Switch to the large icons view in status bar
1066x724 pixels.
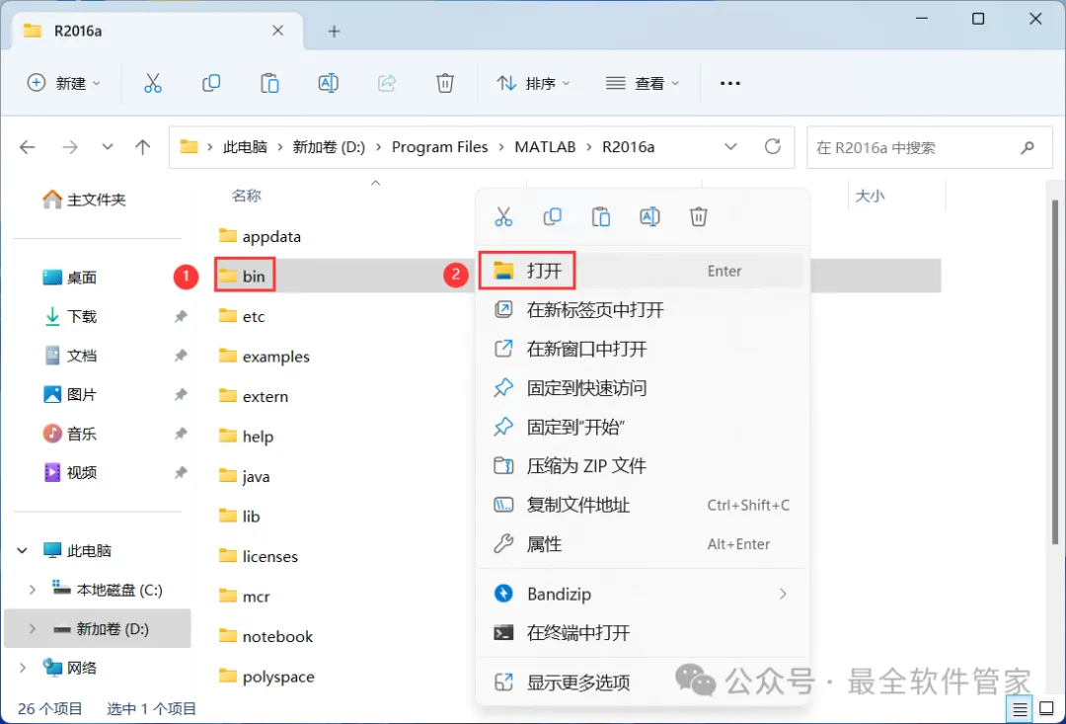(1047, 710)
